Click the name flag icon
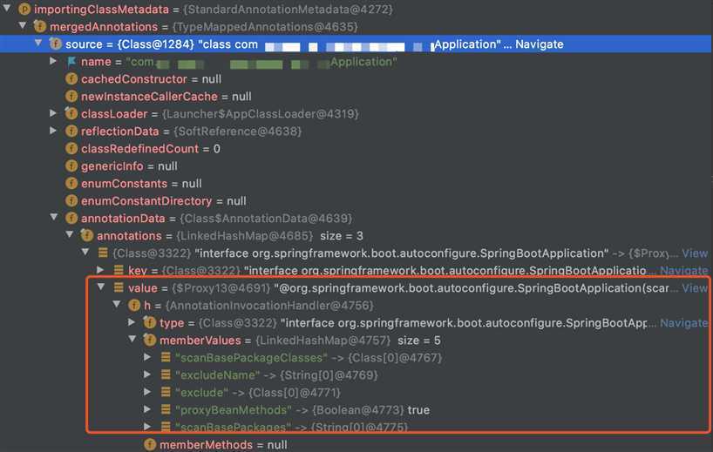The image size is (713, 452). (x=71, y=61)
